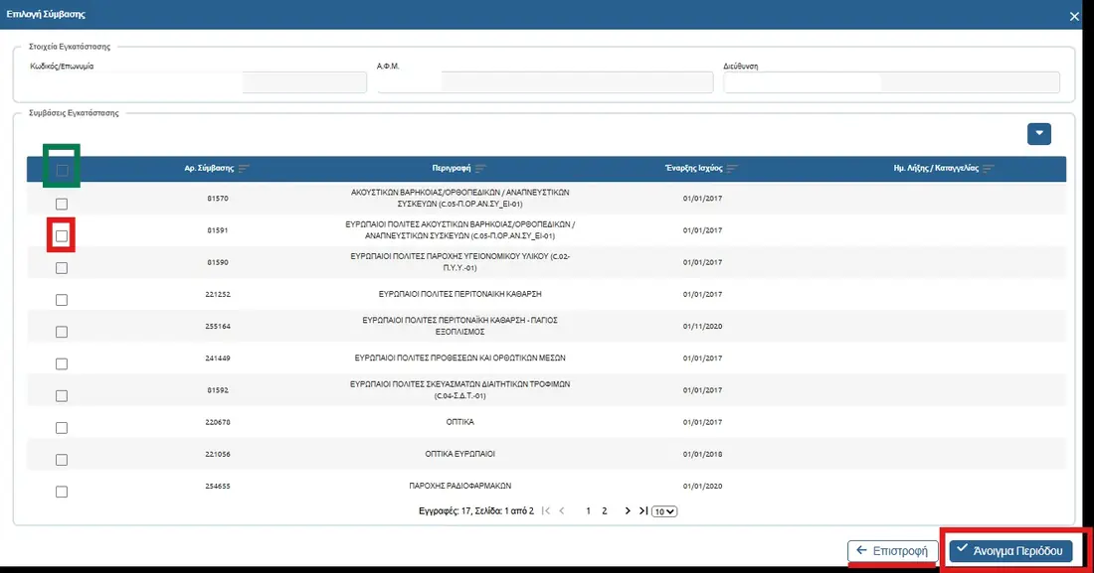1094x573 pixels.
Task: Click contract number 221056
Action: (218, 455)
